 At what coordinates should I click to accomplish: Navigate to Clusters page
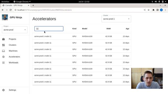click(x=13, y=45)
